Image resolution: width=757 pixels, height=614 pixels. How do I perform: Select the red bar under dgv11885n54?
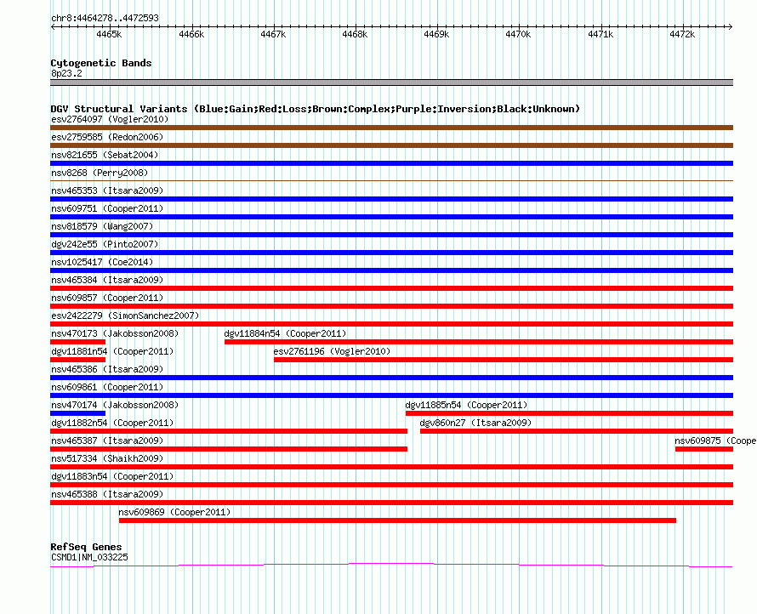569,413
